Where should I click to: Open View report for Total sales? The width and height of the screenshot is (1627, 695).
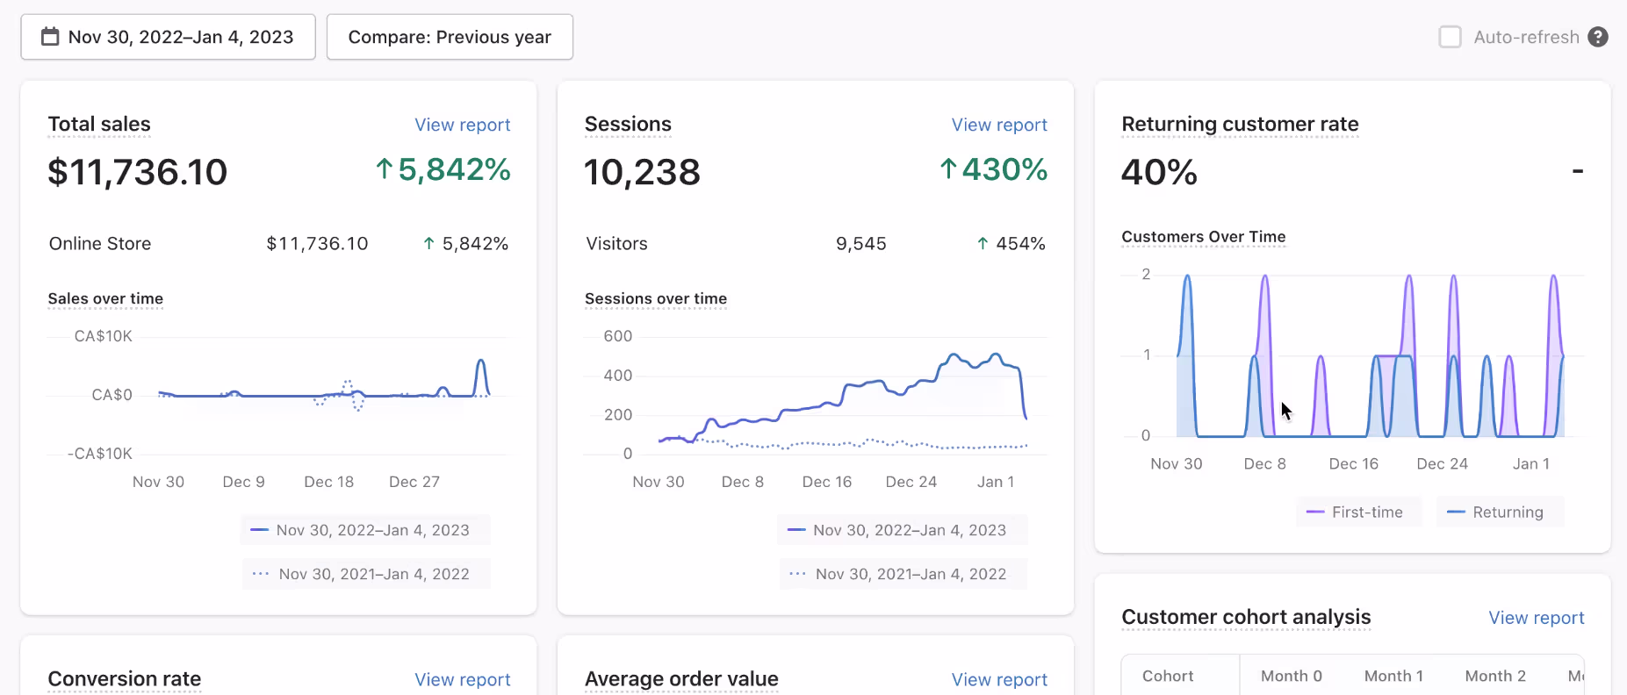pos(462,125)
